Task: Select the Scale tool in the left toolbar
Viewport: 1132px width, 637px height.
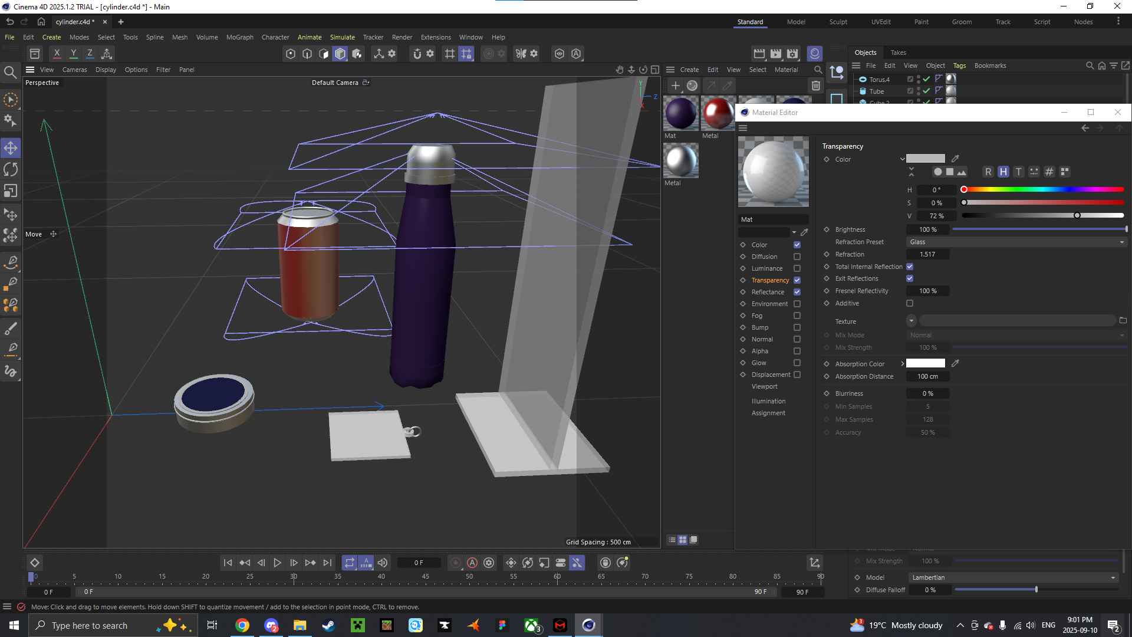Action: tap(11, 191)
